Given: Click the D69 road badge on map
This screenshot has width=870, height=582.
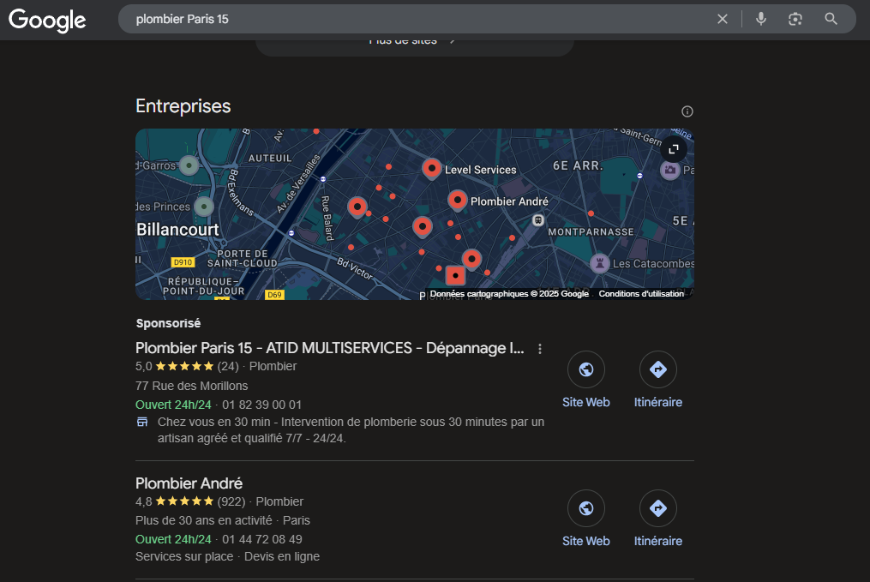Looking at the screenshot, I should pyautogui.click(x=274, y=295).
